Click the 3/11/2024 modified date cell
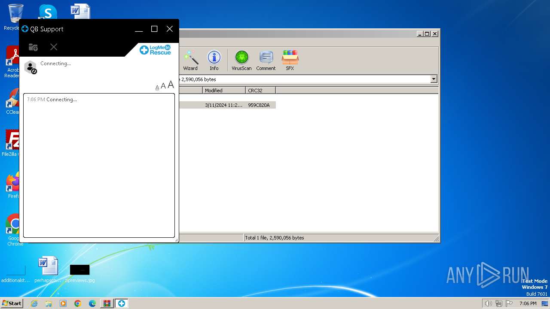This screenshot has height=309, width=550. (224, 105)
